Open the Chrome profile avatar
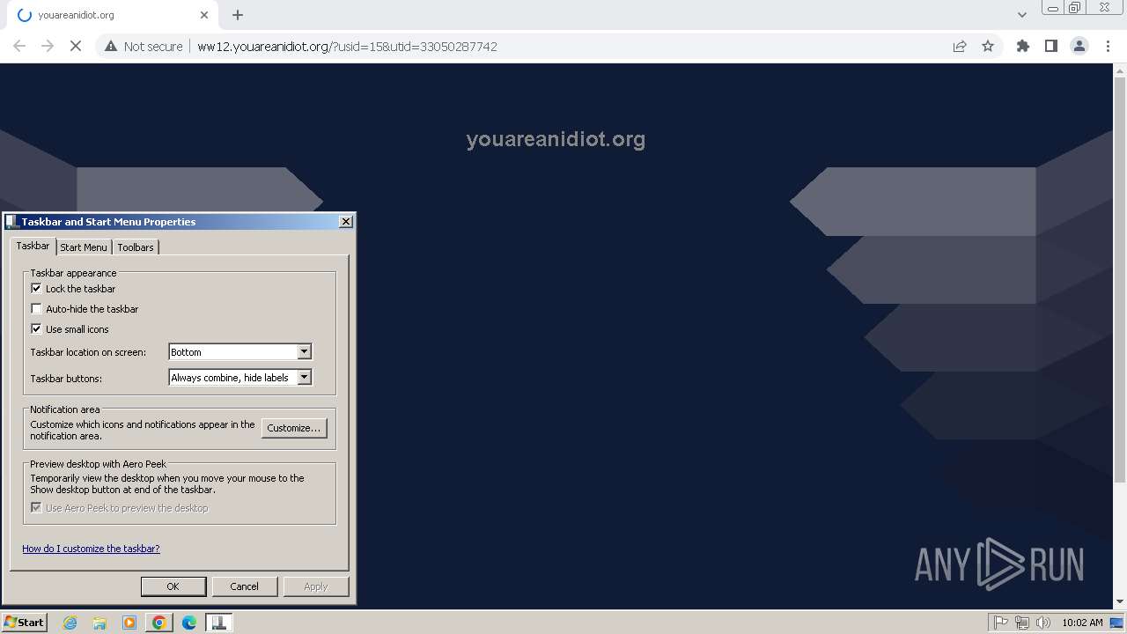This screenshot has width=1127, height=634. coord(1079,46)
